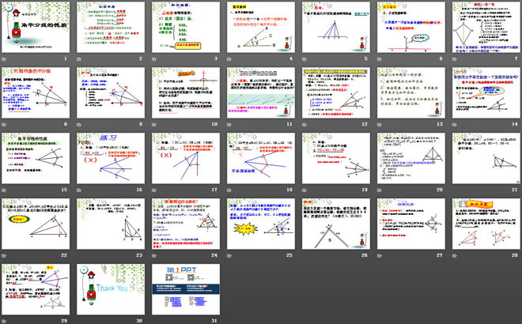Viewport: 522px width, 324px height.
Task: Click the transition star icon below slide 8
Action: (x=5, y=126)
